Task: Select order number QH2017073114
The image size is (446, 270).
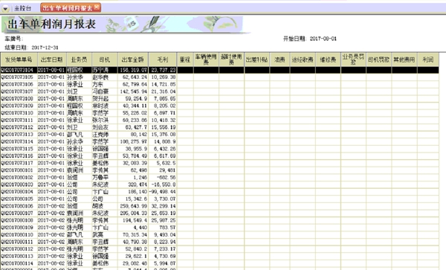Action: 17,141
